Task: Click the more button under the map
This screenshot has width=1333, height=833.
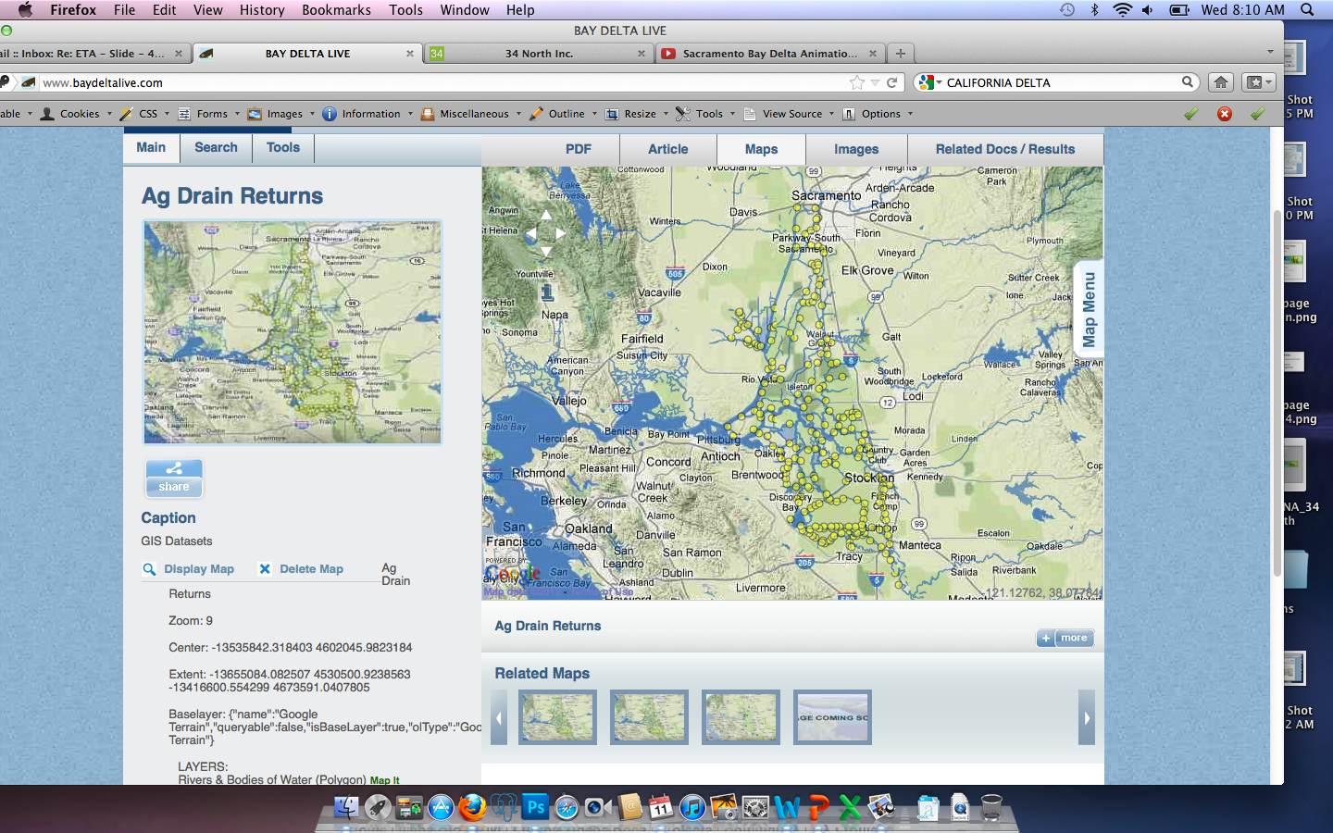Action: (x=1065, y=638)
